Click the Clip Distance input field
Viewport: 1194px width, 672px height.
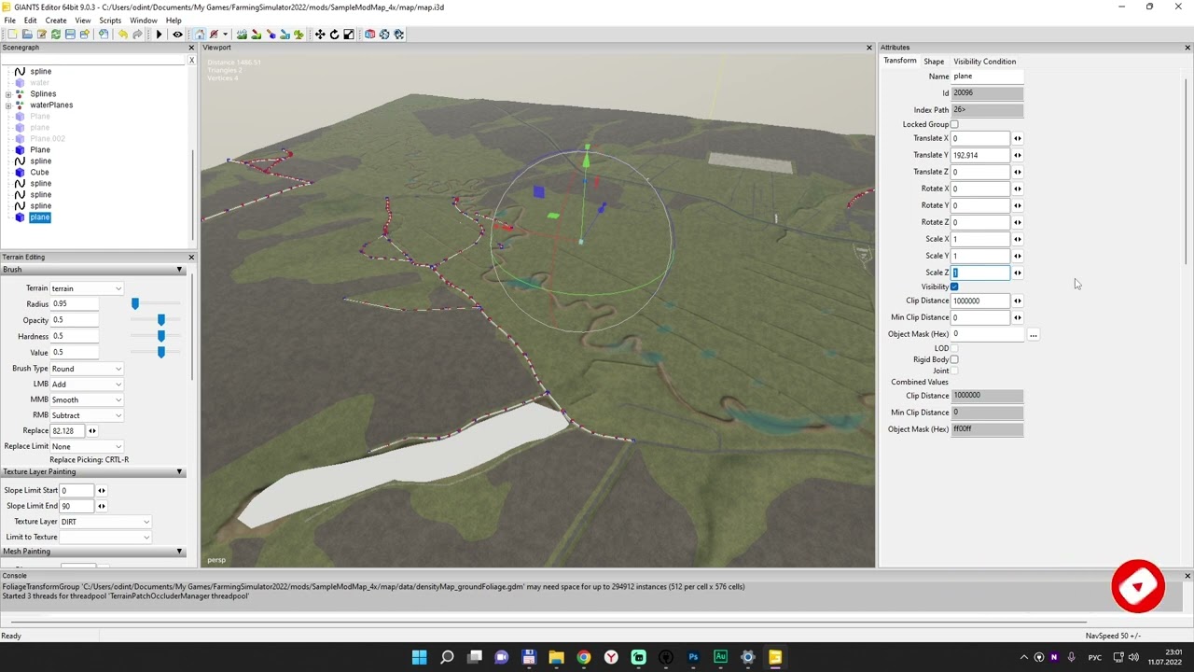point(980,301)
